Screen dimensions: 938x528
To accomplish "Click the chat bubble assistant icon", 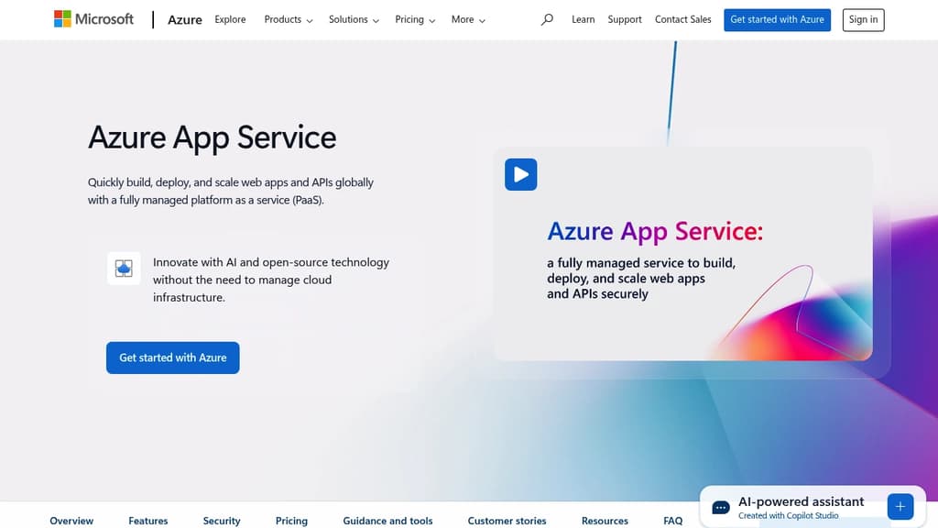I will click(721, 508).
